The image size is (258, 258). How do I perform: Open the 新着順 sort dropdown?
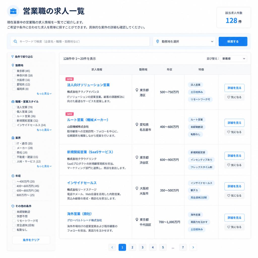point(234,58)
